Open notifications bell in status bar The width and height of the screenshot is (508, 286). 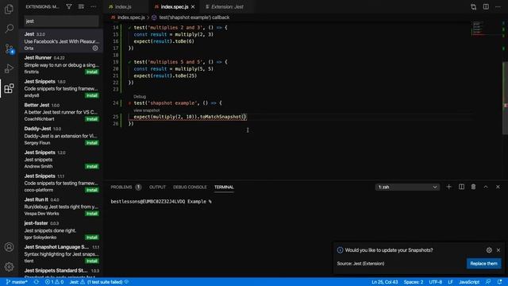click(499, 282)
